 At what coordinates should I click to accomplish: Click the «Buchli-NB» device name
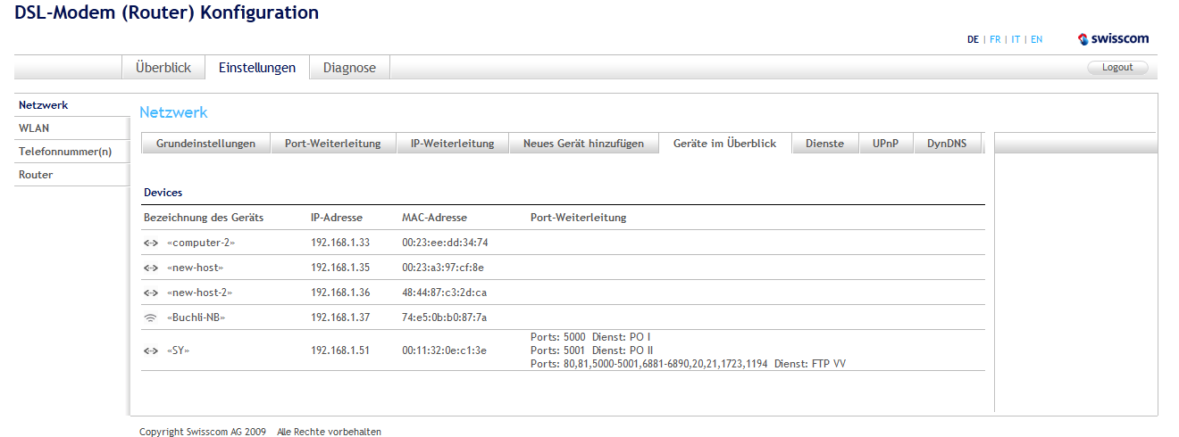(196, 317)
